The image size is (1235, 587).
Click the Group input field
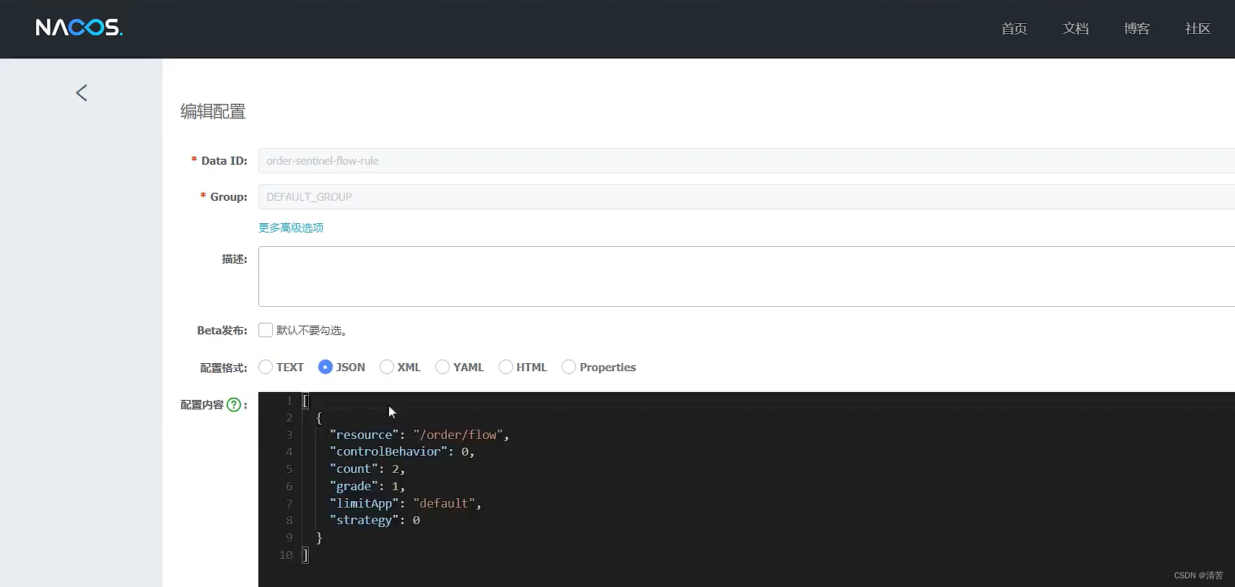click(x=746, y=197)
